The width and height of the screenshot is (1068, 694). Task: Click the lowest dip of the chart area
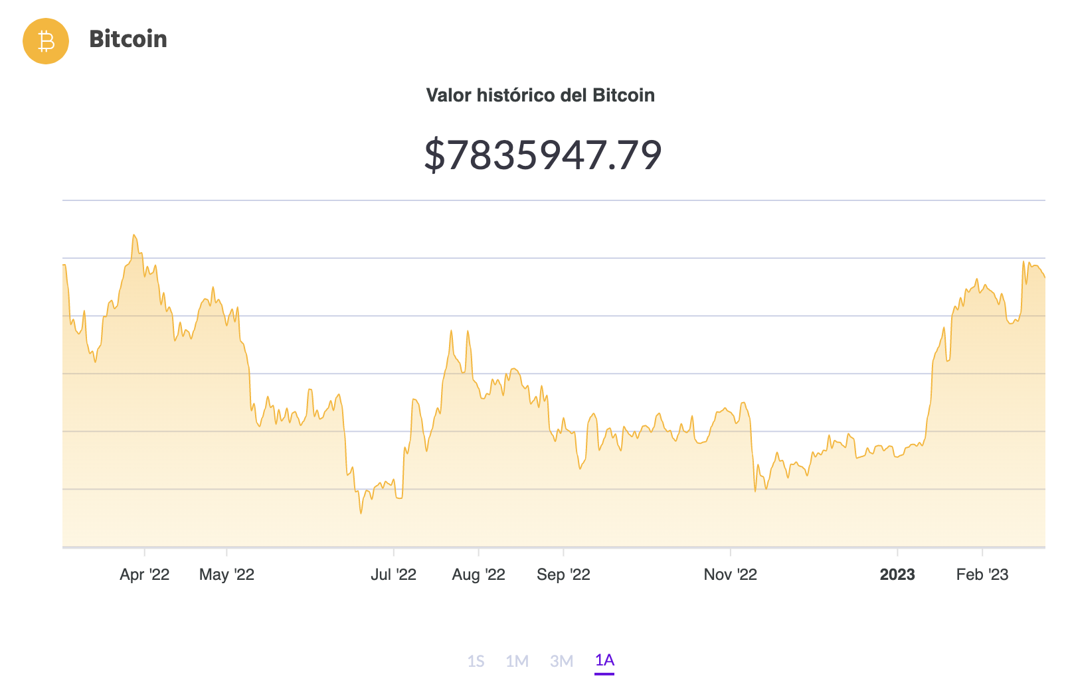point(361,514)
